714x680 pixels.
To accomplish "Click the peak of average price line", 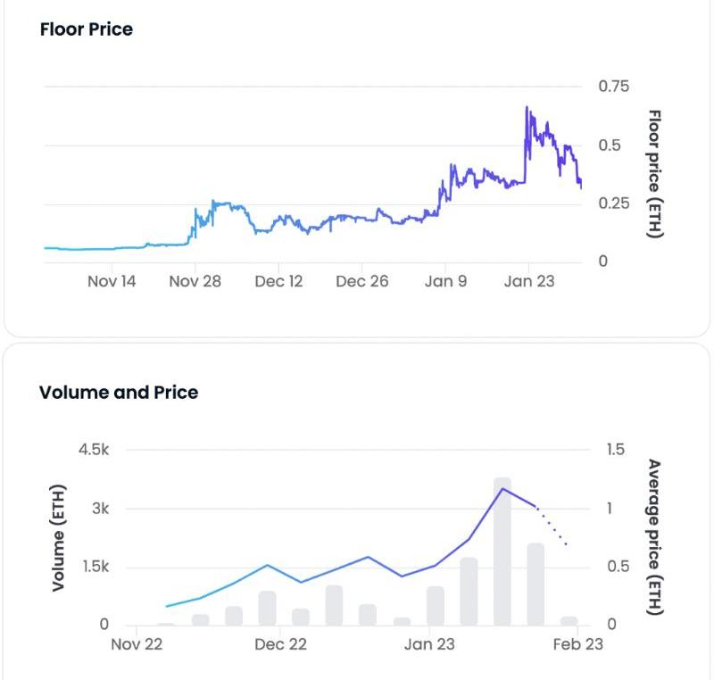I will [502, 488].
